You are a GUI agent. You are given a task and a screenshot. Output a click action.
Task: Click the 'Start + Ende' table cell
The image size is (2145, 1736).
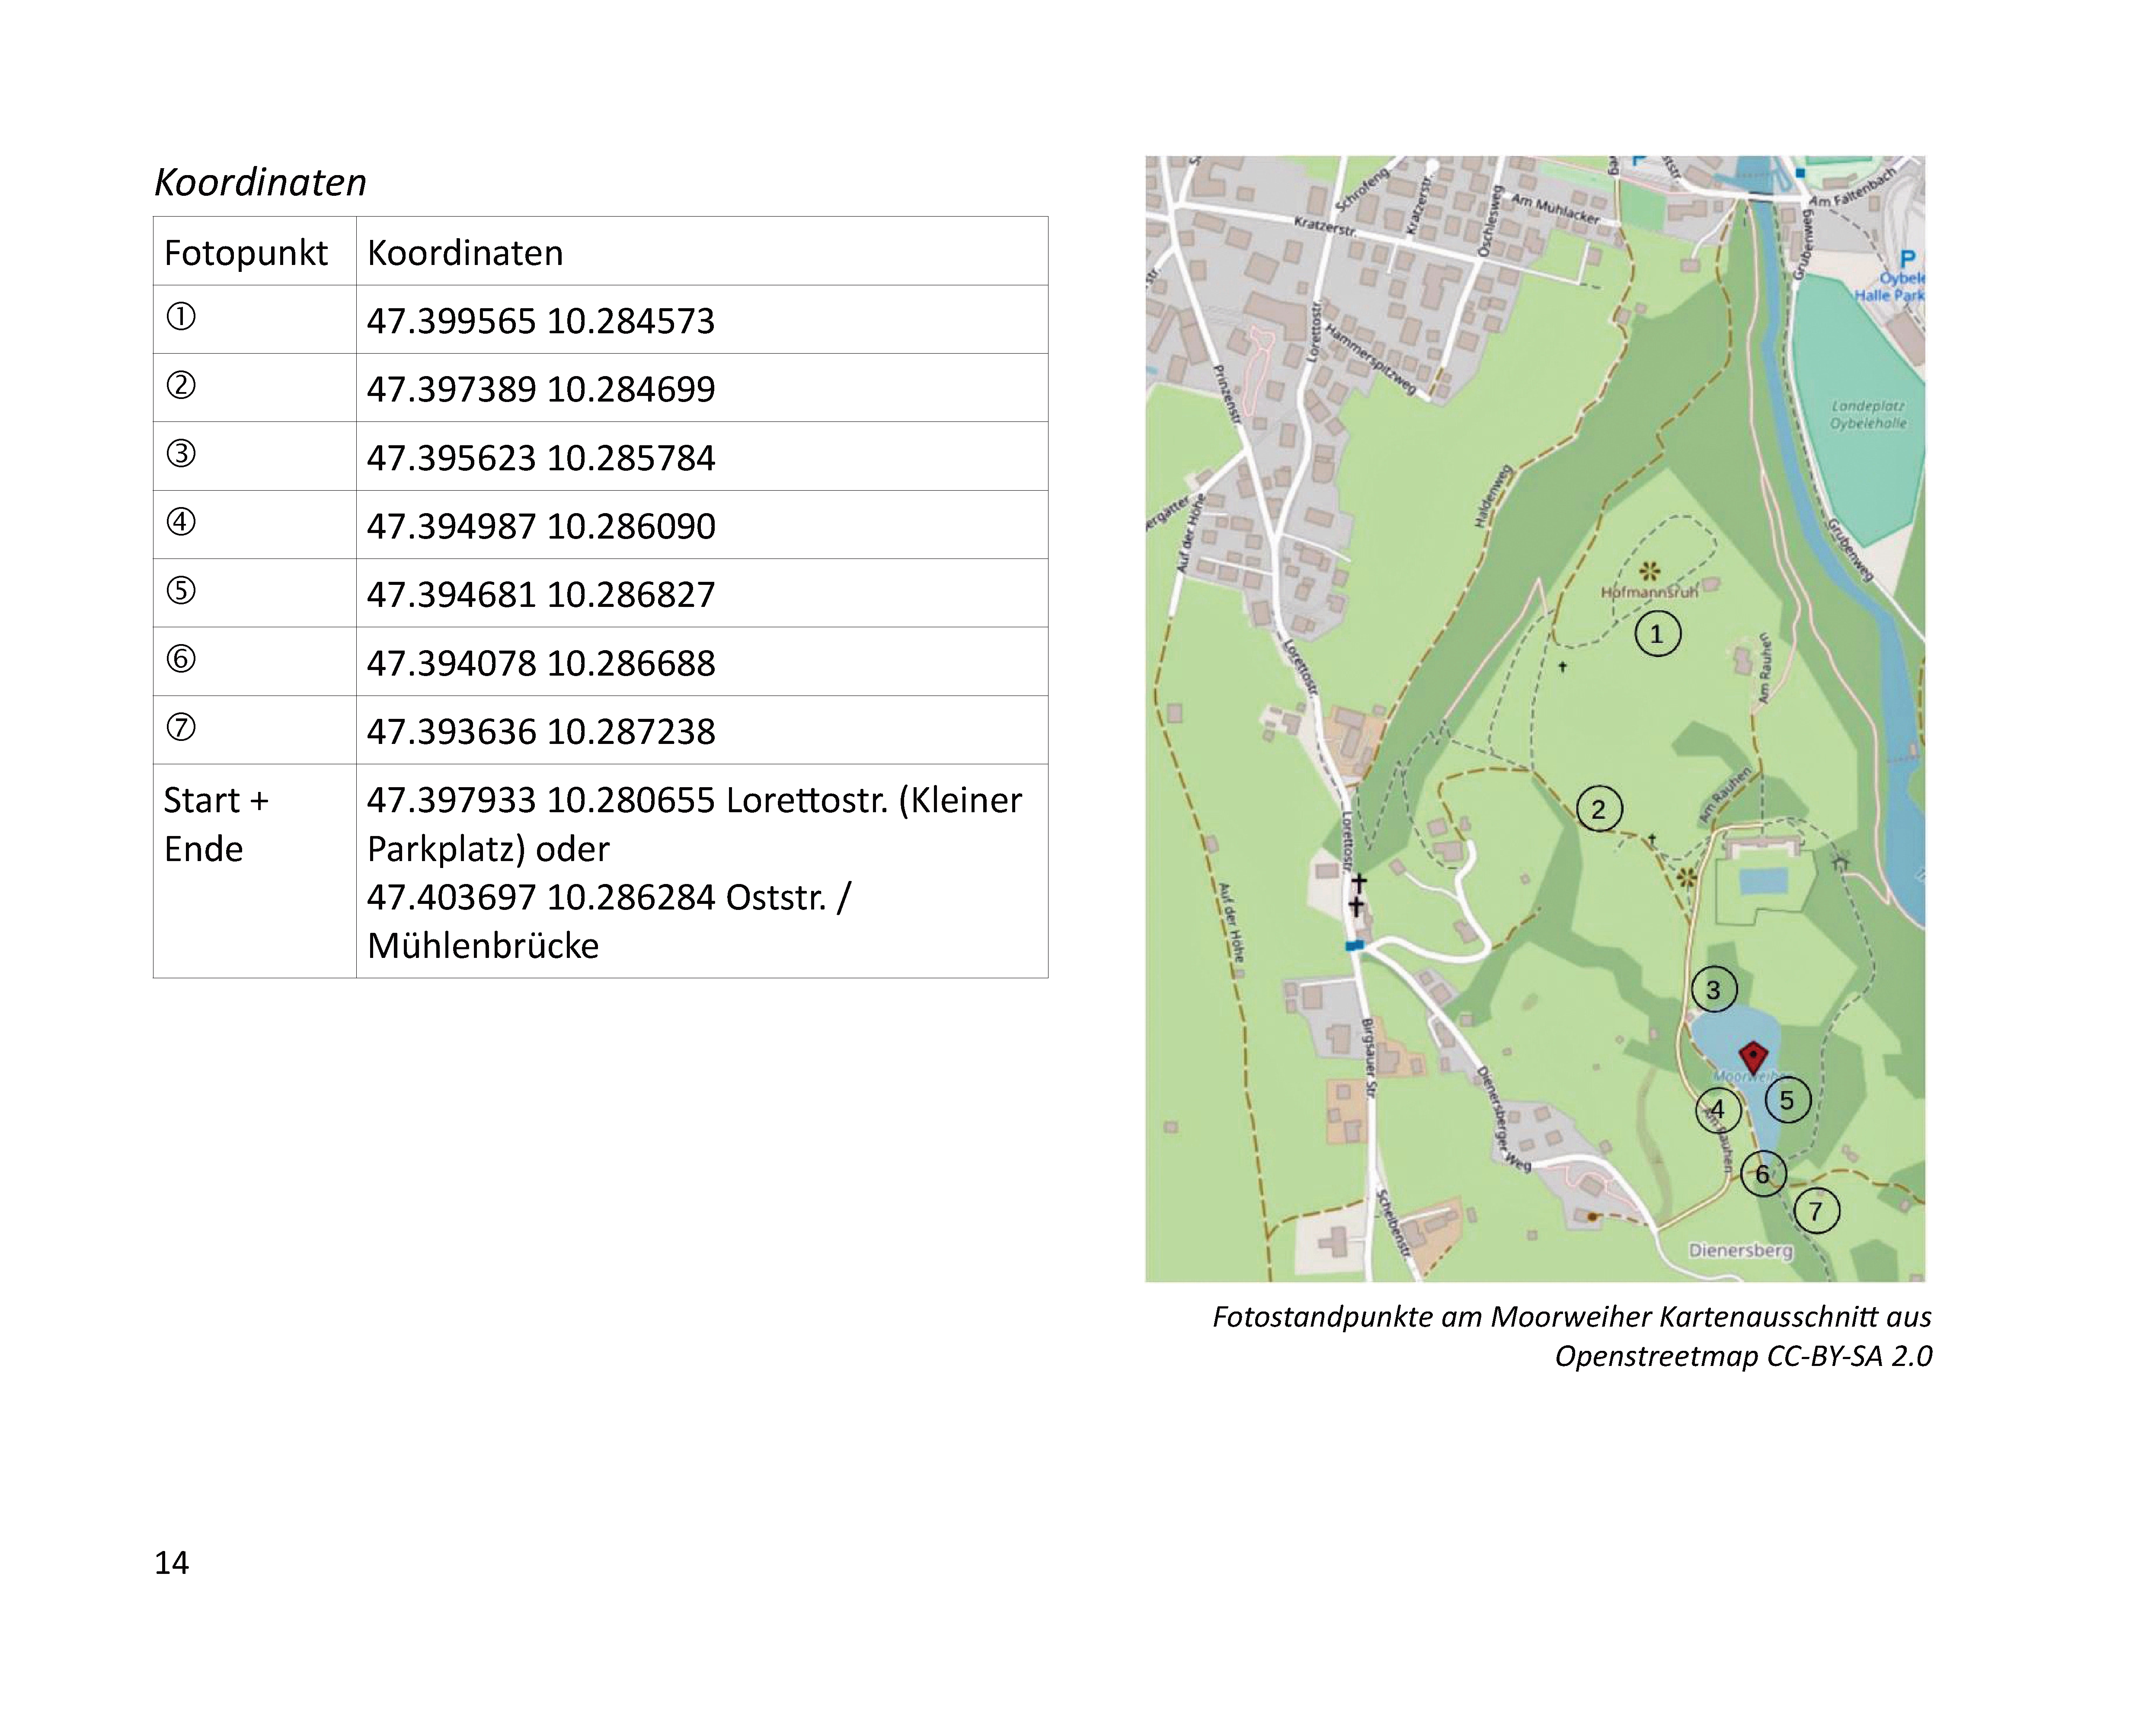(255, 871)
